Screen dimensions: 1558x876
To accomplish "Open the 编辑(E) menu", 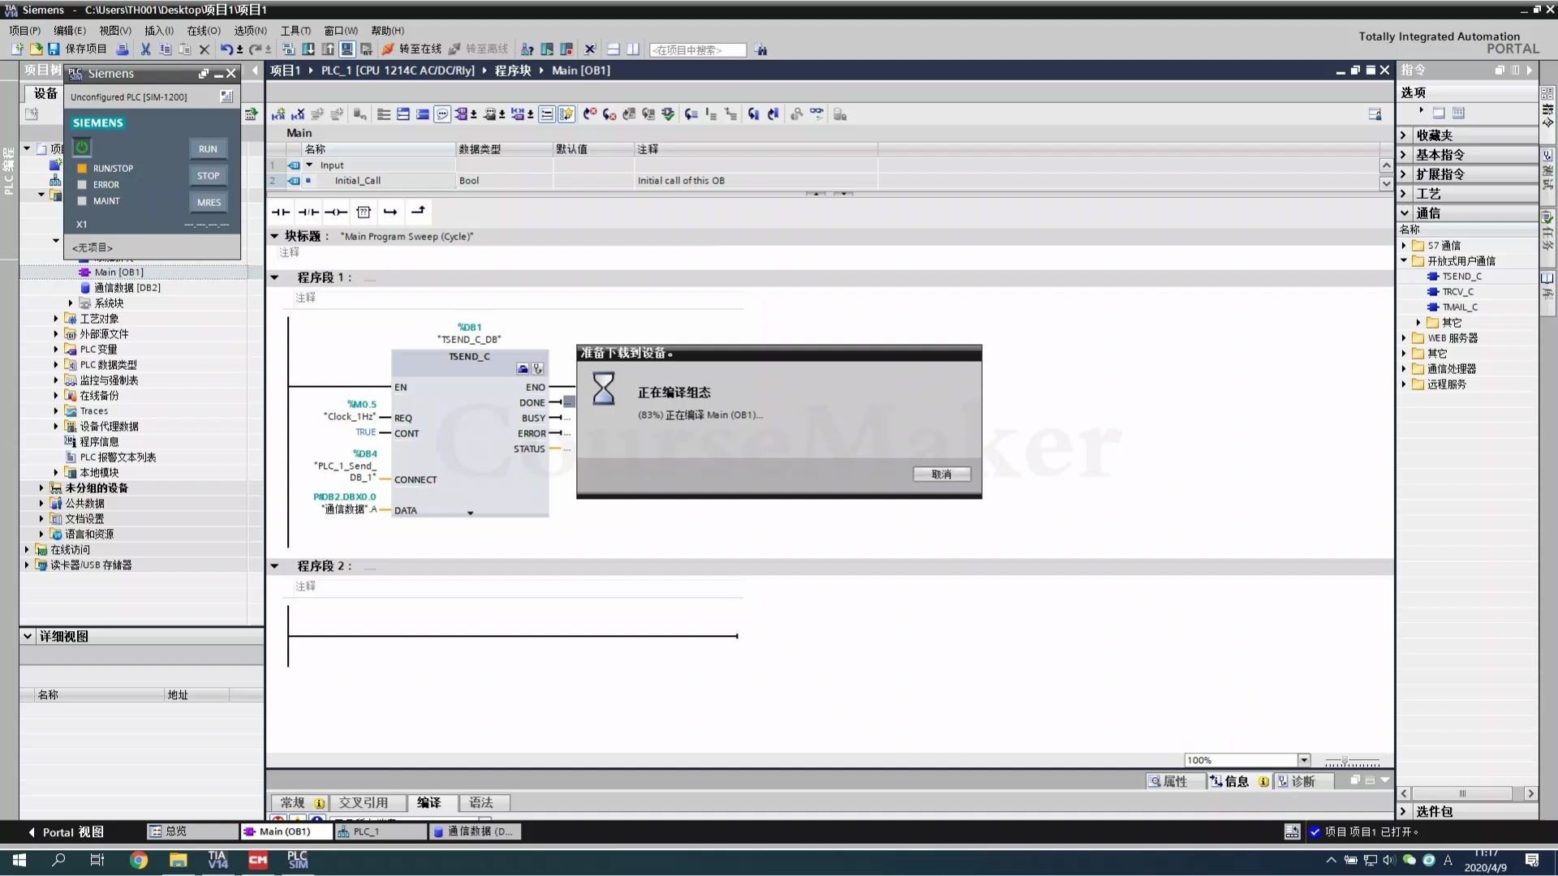I will (x=69, y=30).
